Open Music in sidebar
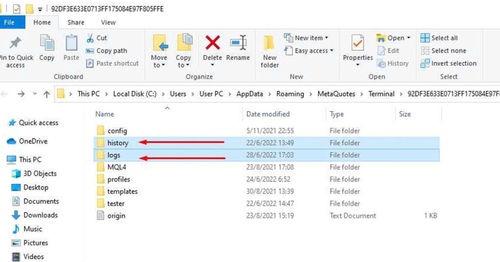 pos(27,229)
